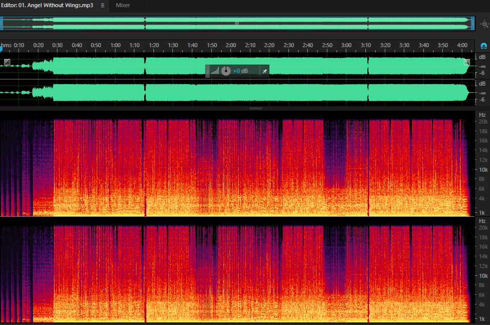This screenshot has width=490, height=325.
Task: Click the zoom out full icon
Action: click(x=485, y=24)
